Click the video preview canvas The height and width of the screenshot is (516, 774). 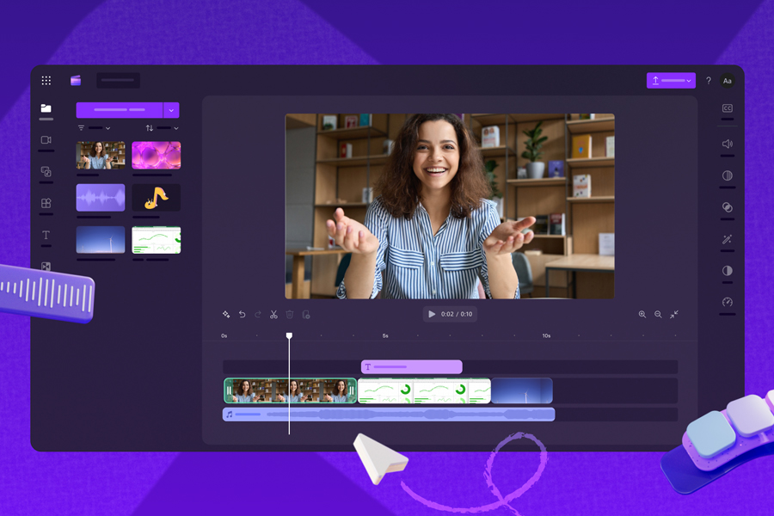(450, 206)
